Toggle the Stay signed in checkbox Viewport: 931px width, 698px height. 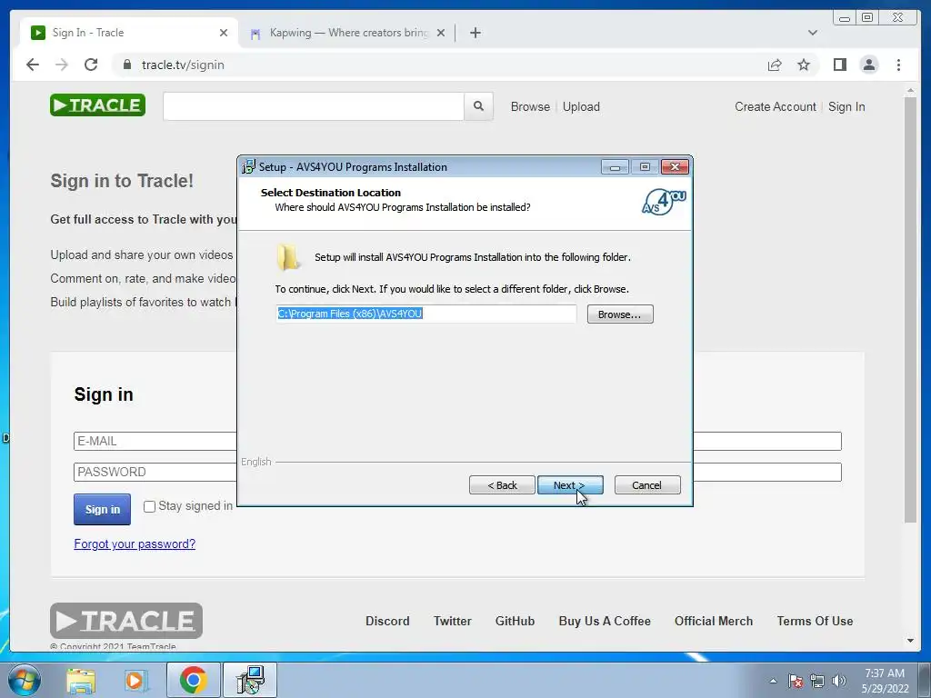pos(150,506)
